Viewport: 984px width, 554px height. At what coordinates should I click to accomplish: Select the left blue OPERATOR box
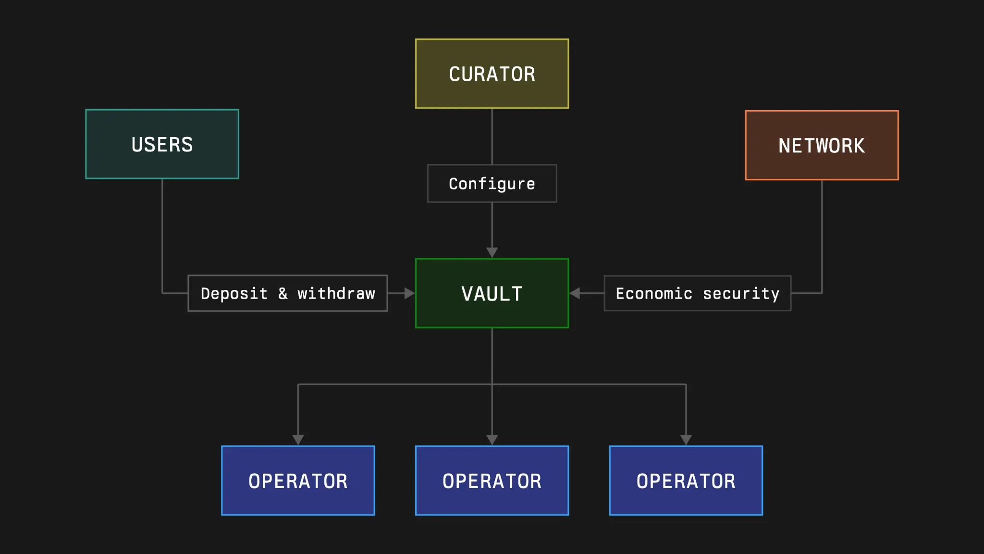[298, 480]
